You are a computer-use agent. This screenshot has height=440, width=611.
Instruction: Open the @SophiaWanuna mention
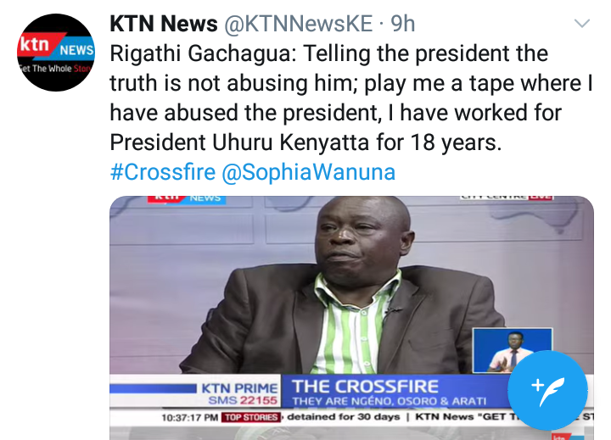(x=309, y=172)
